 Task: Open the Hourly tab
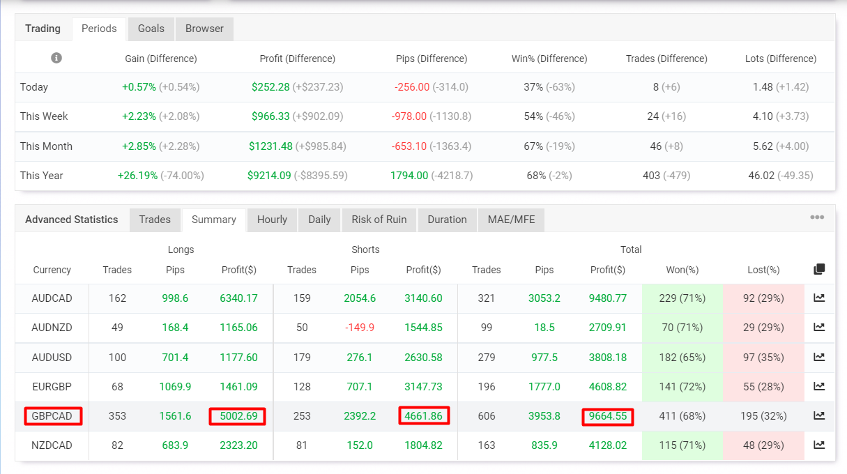click(272, 220)
